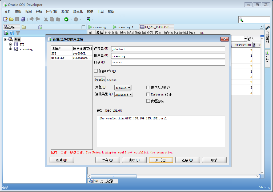This screenshot has height=192, width=273.
Task: Click the connection name field jdbctest
Action: tap(168, 49)
